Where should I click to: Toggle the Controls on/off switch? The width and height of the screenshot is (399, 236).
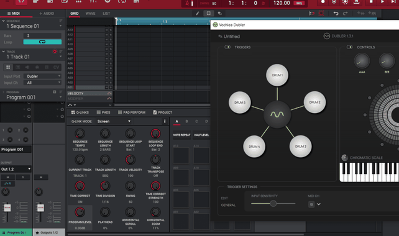[x=350, y=47]
